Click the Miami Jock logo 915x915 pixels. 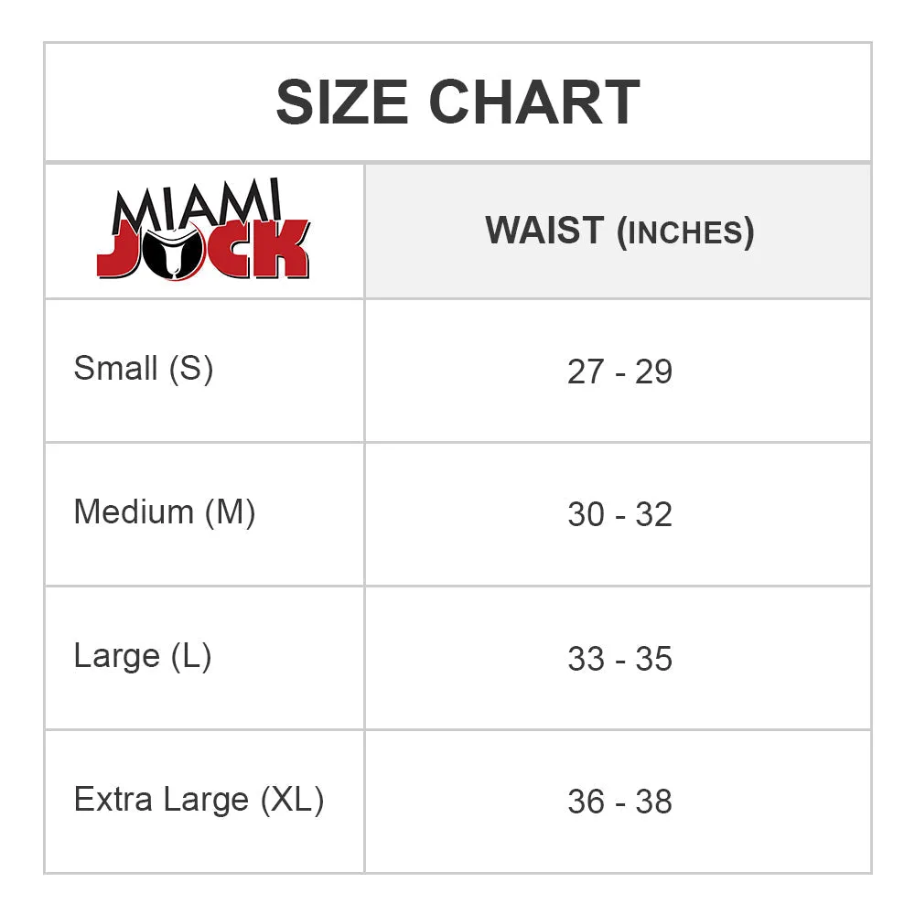pos(203,229)
